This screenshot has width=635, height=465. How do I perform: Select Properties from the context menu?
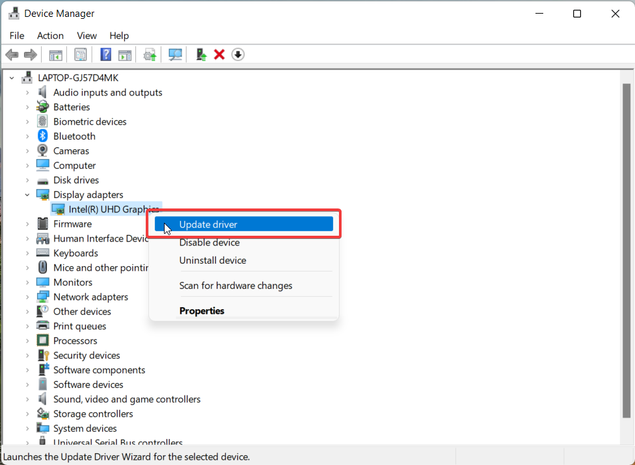[x=202, y=310]
